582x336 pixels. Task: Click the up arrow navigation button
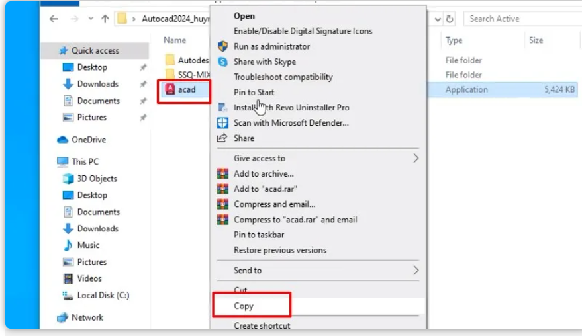[105, 19]
